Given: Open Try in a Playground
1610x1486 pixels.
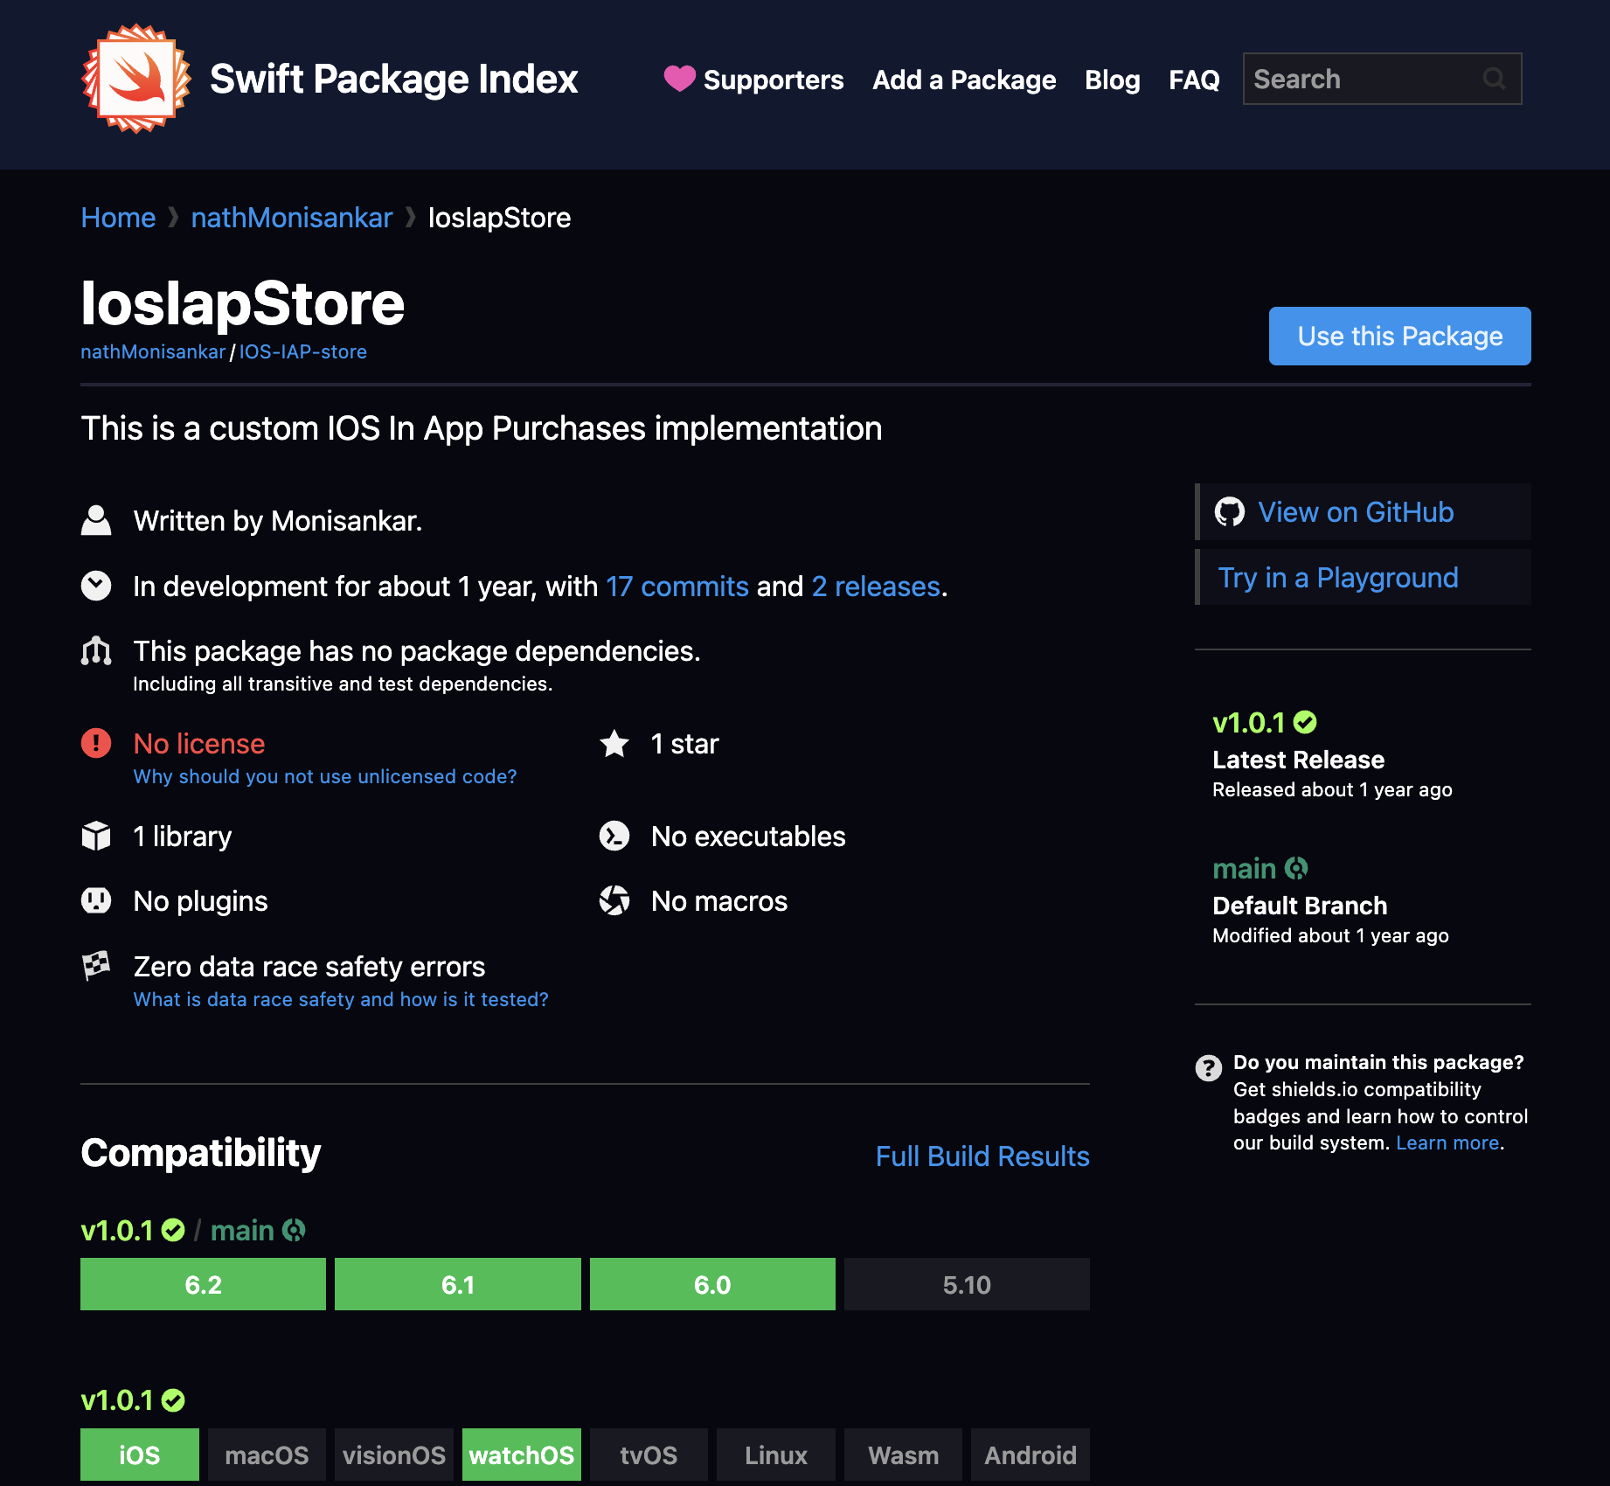Looking at the screenshot, I should click(1338, 577).
